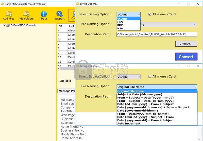
Task: Toggle All in one vCard in the lower Saving Options window
Action: [x=150, y=76]
